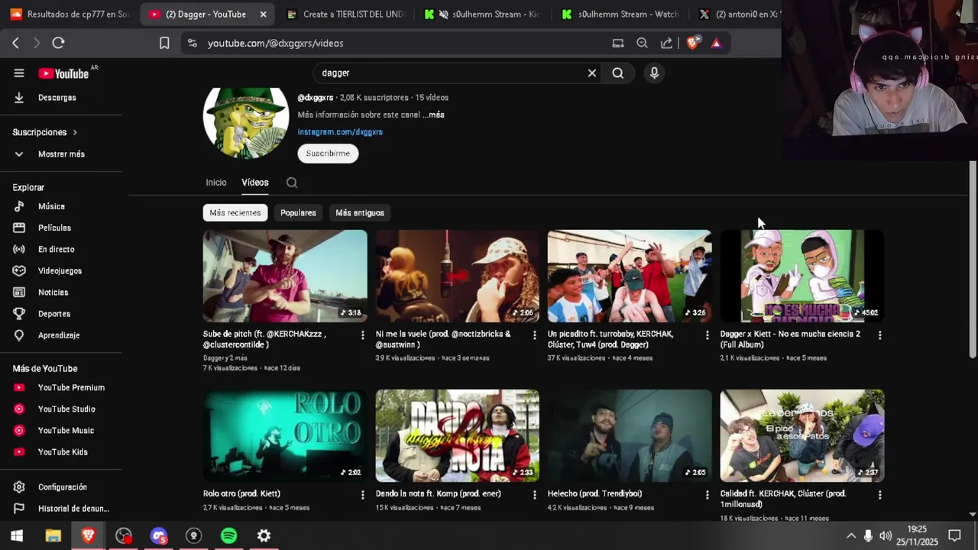Click the share icon in address bar
978x550 pixels.
(x=666, y=43)
